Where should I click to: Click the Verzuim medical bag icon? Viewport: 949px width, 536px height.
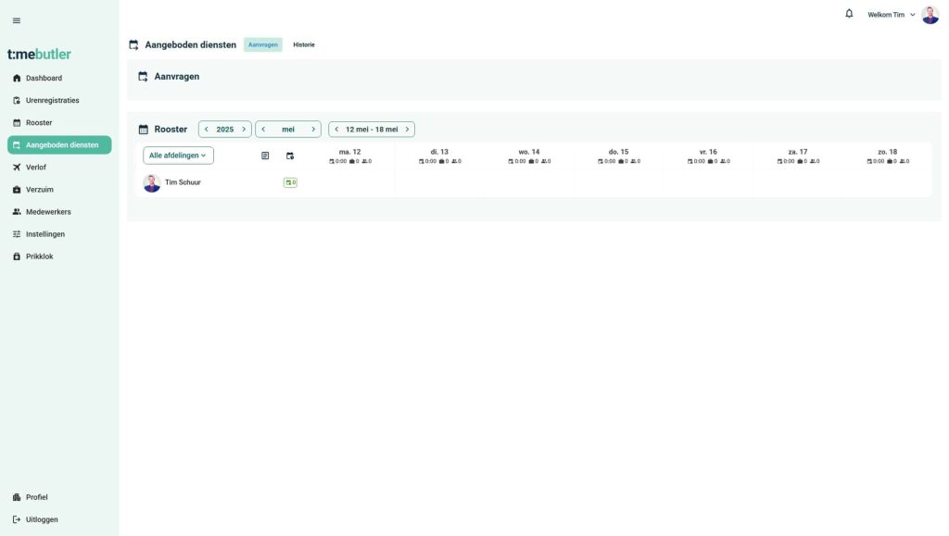point(17,190)
